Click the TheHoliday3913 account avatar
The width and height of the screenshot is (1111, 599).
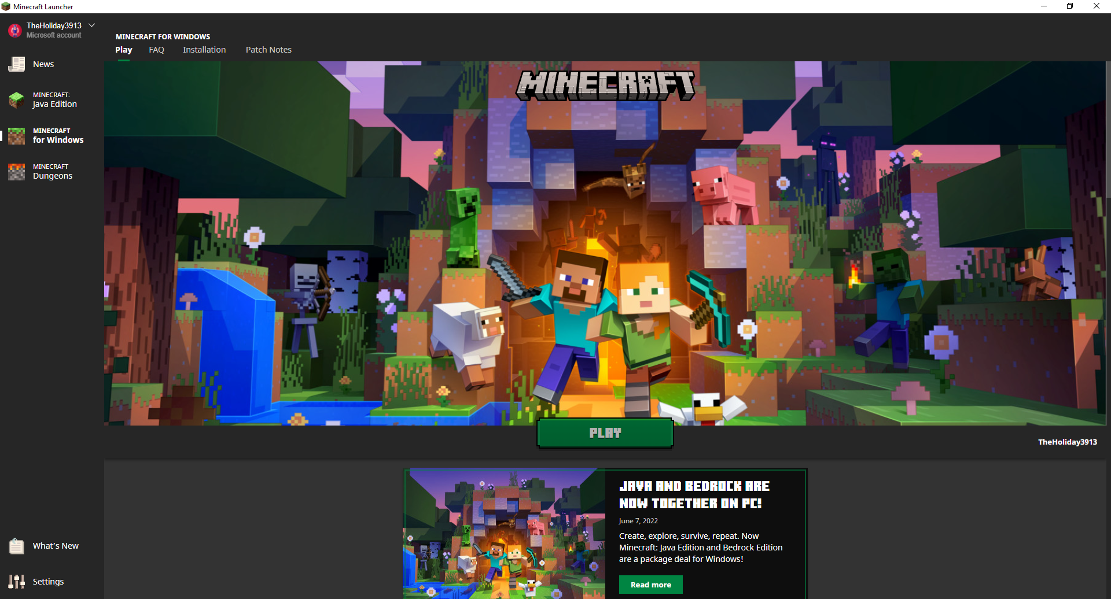coord(14,30)
